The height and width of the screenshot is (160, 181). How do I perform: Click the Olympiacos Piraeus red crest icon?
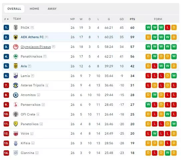(x=16, y=47)
